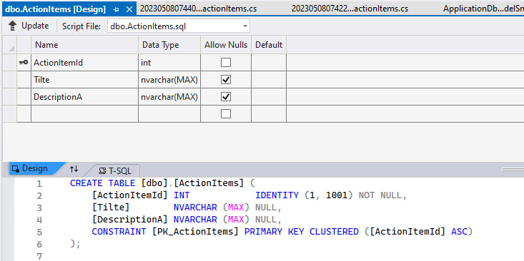Screen dimensions: 524x261
Task: Uncheck Allow Nulls for DescriptionA
Action: [226, 97]
